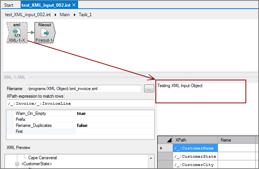259x169 pixels.
Task: Select the First property row
Action: [41, 131]
